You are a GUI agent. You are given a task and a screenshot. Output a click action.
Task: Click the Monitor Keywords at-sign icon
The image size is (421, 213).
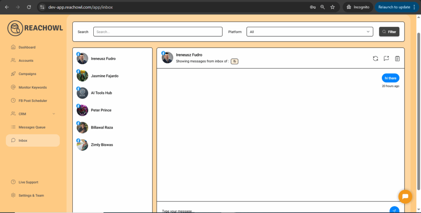(13, 87)
